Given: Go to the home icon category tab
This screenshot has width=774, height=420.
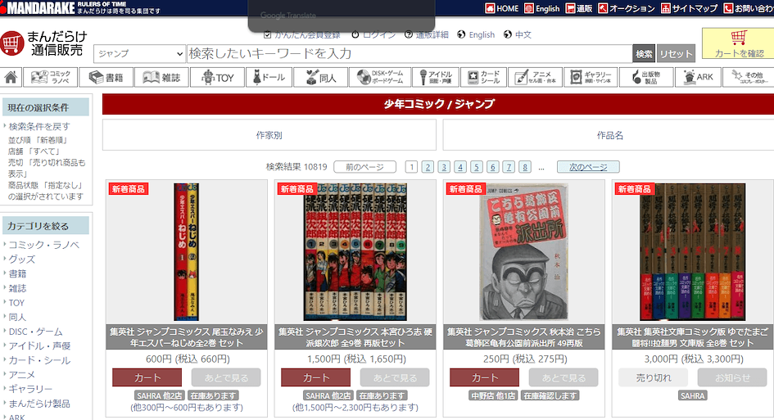Looking at the screenshot, I should [x=11, y=77].
